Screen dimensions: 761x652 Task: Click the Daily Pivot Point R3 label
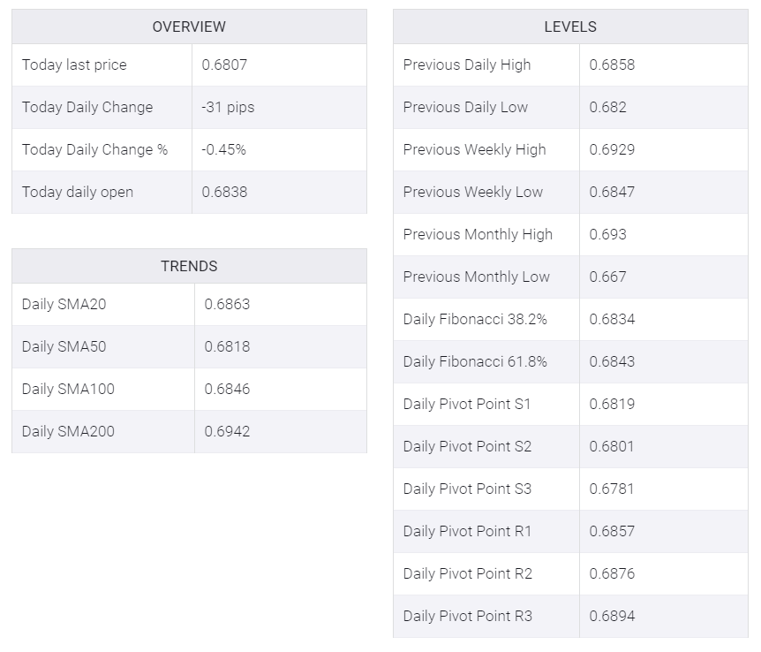tap(468, 616)
